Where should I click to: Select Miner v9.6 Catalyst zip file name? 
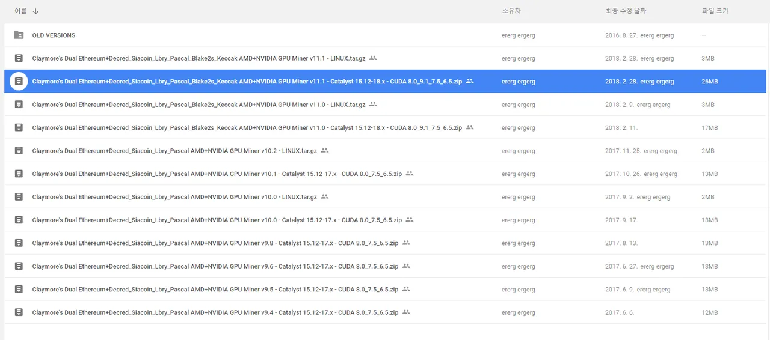pyautogui.click(x=215, y=266)
